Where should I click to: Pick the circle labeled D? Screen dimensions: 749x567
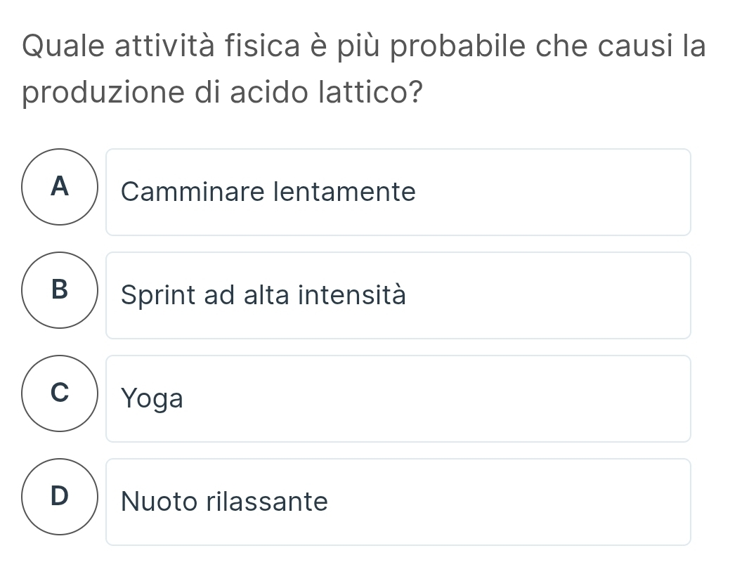[x=60, y=497]
